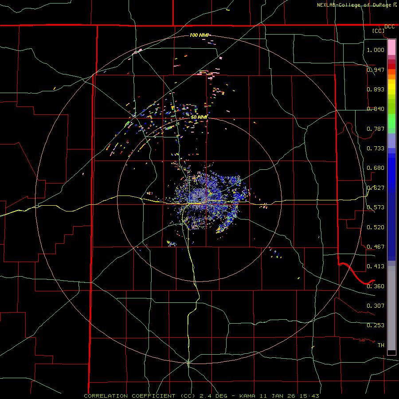Click the gray segment of the color bar
The image size is (399, 399).
click(x=391, y=308)
